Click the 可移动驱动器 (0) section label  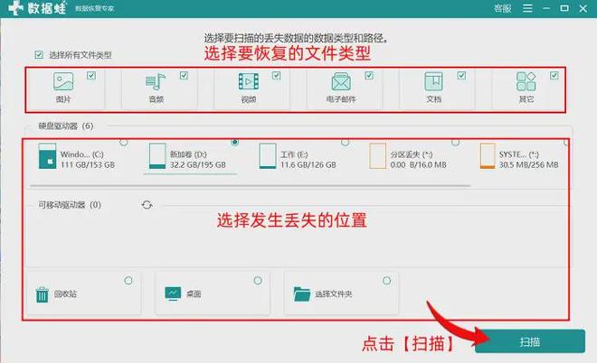70,205
